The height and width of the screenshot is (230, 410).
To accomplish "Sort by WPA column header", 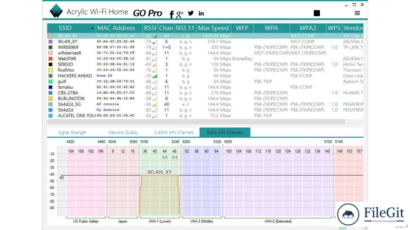I will coord(271,28).
